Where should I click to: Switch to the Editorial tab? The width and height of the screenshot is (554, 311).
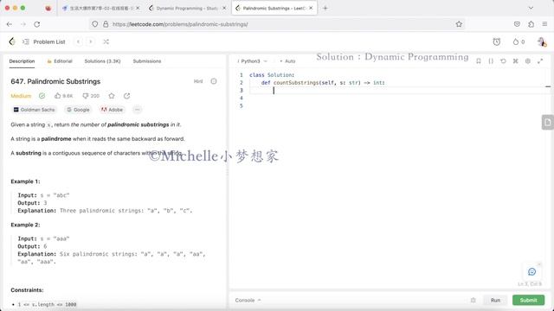pos(60,61)
